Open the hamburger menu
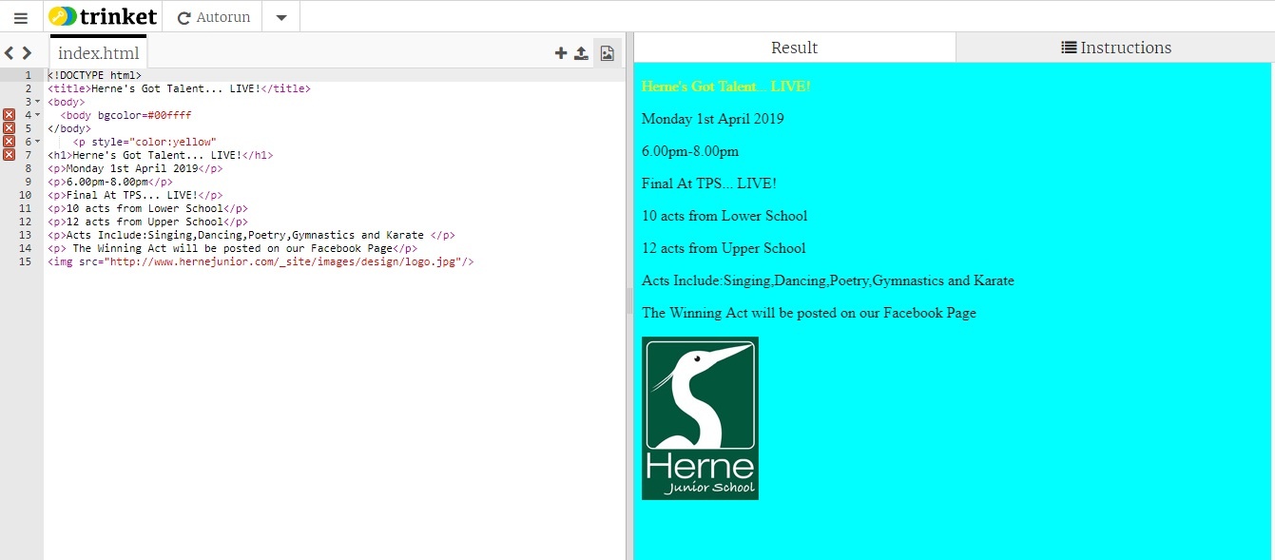This screenshot has height=560, width=1275. [x=21, y=17]
